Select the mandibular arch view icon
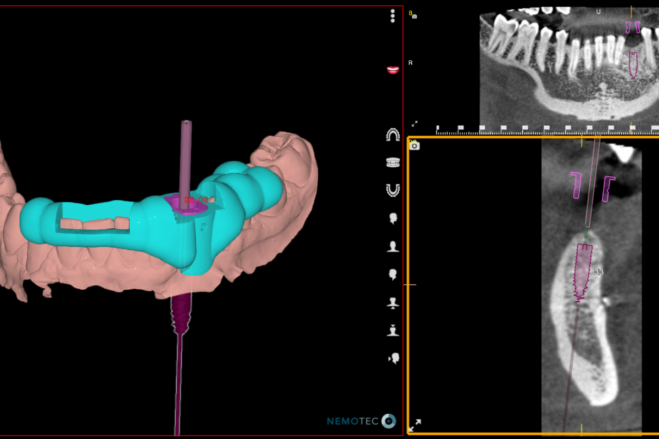 393,188
